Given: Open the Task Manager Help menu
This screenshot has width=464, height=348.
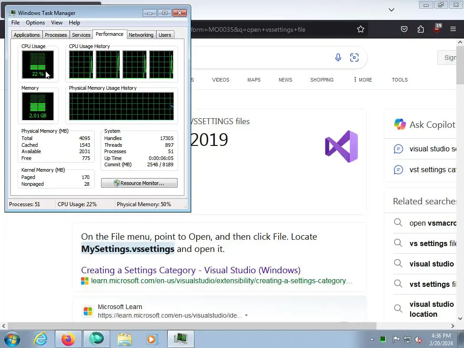Looking at the screenshot, I should coord(74,23).
